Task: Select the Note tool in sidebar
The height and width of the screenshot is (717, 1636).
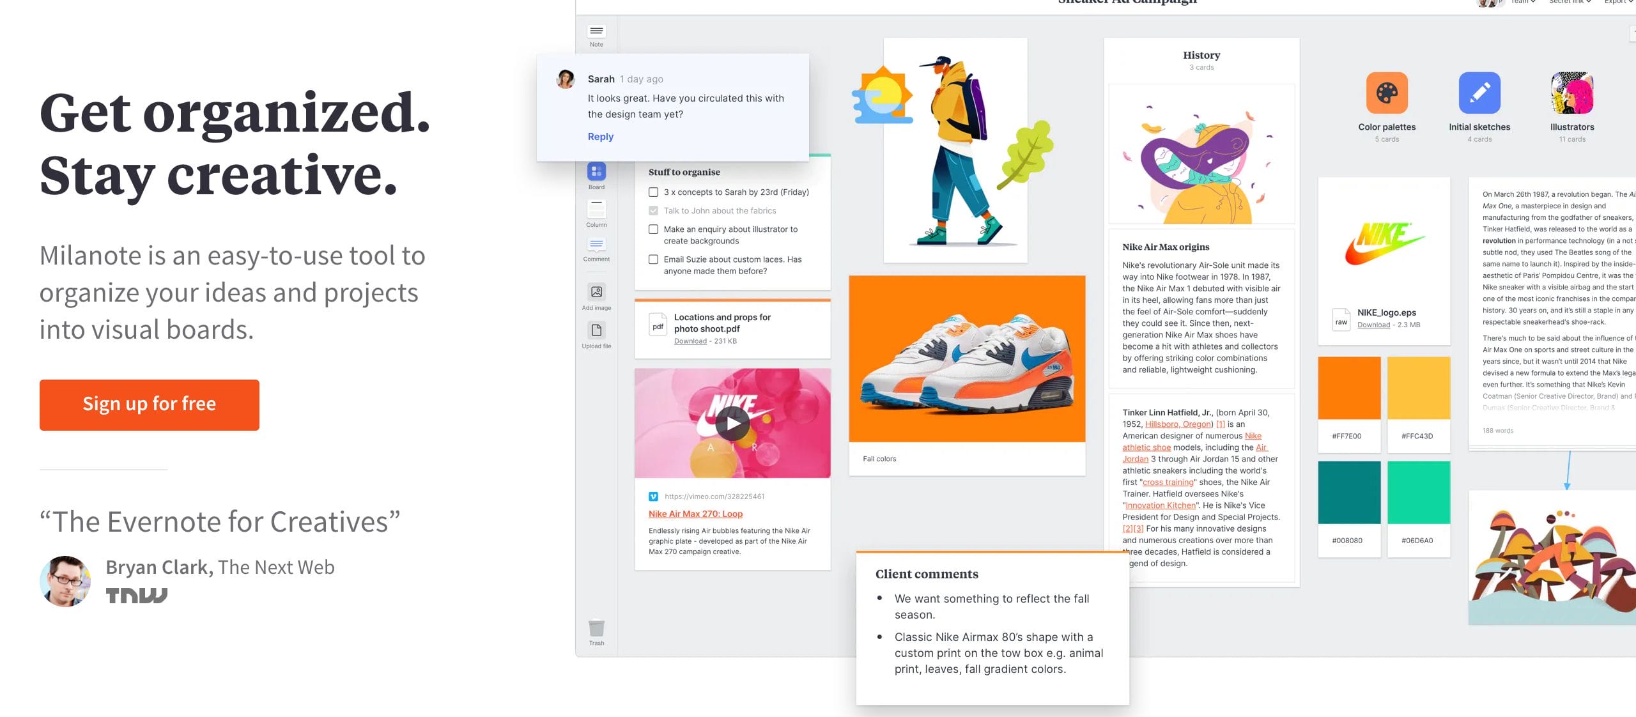Action: coord(596,32)
